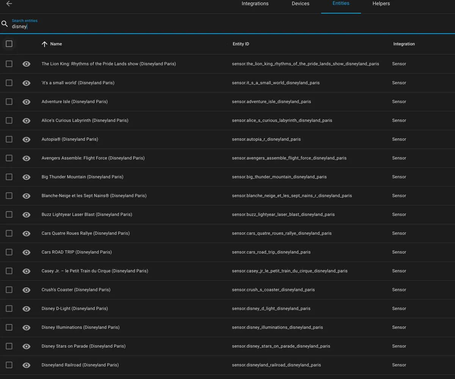Tick Crush's Coaster checkbox
Image resolution: width=455 pixels, height=379 pixels.
click(9, 290)
